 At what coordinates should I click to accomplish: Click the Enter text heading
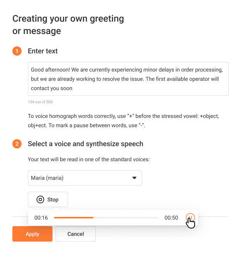click(x=43, y=51)
